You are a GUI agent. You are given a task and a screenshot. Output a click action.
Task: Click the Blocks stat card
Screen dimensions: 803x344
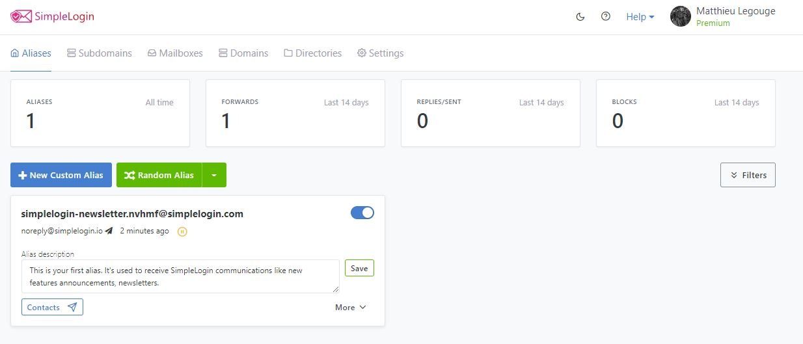686,113
